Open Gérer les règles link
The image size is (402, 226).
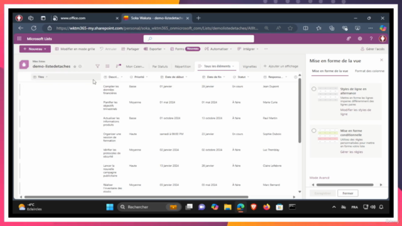tap(352, 152)
